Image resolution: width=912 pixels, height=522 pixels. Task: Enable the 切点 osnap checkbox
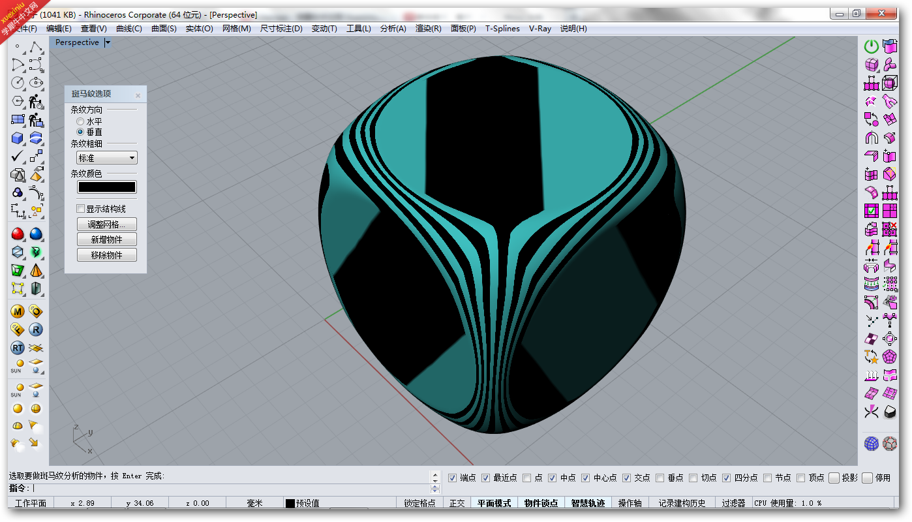pos(693,478)
